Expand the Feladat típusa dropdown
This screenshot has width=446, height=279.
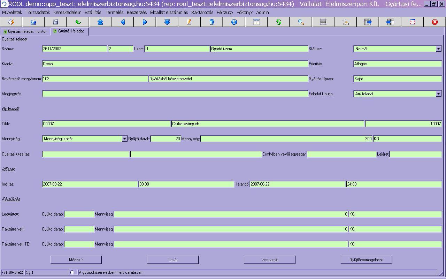tap(438, 94)
